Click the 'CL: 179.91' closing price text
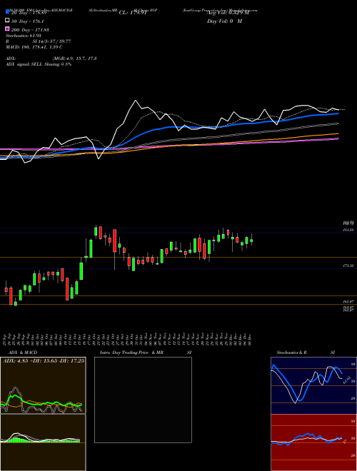Viewport: 357px width, 471px height. tap(133, 13)
